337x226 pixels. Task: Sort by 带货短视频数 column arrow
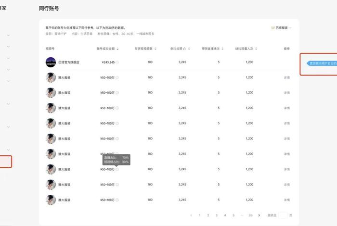point(156,49)
